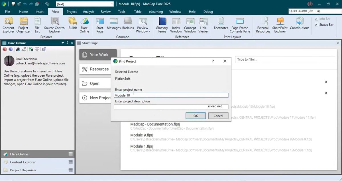Open the Flare Online panel options arrow
The image size is (342, 181).
[63, 43]
